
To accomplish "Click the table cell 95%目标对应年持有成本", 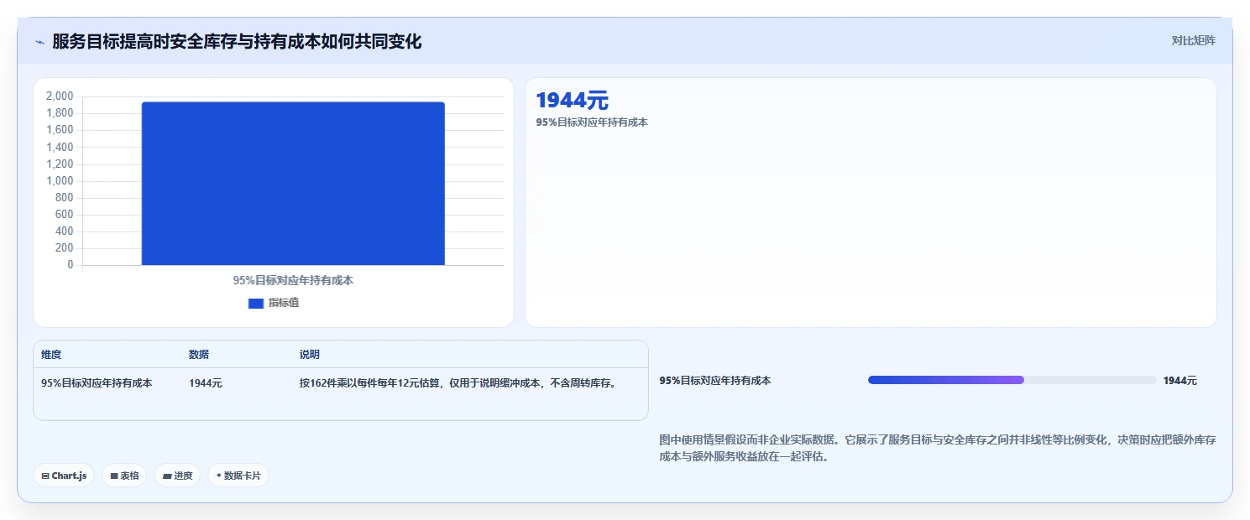I will point(97,383).
